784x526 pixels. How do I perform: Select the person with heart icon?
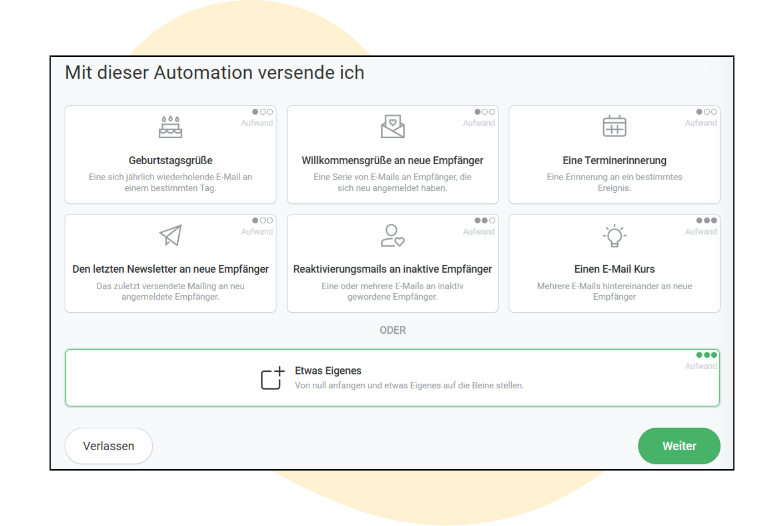[392, 235]
